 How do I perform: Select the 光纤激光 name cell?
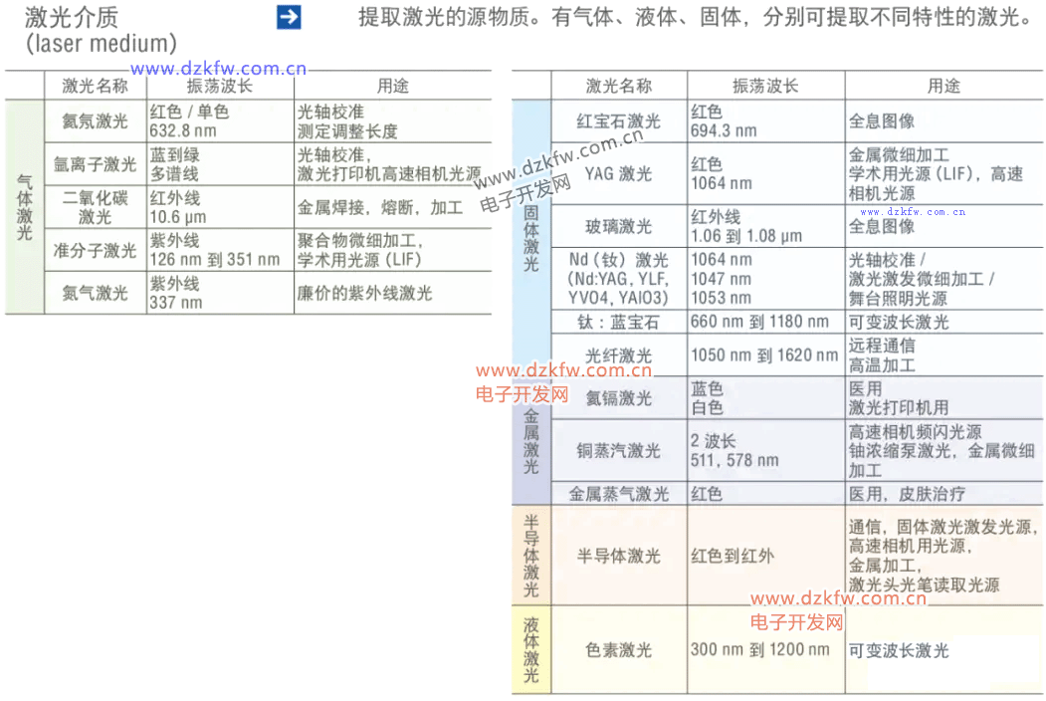click(x=618, y=355)
